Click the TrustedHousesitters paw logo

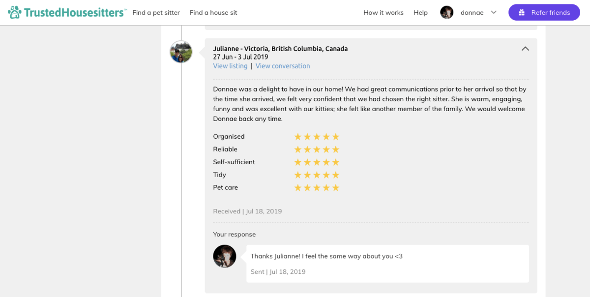coord(15,12)
